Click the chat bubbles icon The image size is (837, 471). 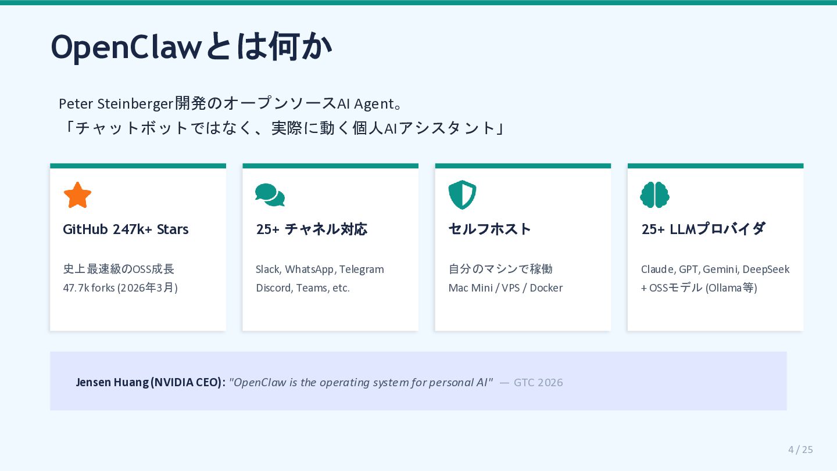coord(270,195)
